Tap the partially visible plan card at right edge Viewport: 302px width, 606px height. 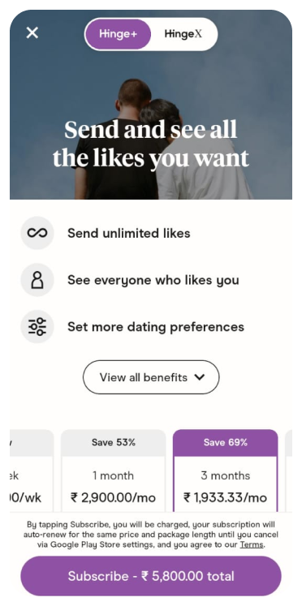click(x=289, y=471)
